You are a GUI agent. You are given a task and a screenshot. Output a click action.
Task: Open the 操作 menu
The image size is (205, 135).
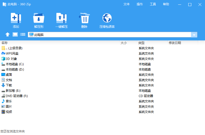140,4
